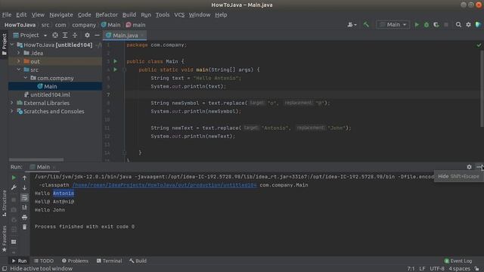Start debugging with the bug icon
Image resolution: width=484 pixels, height=272 pixels.
point(427,25)
